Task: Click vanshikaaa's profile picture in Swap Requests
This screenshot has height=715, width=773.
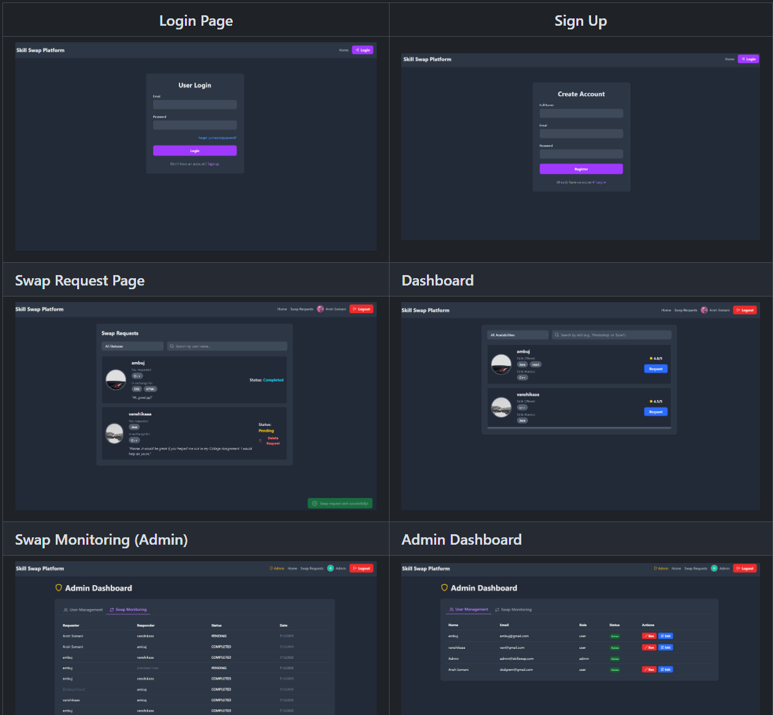Action: tap(115, 433)
